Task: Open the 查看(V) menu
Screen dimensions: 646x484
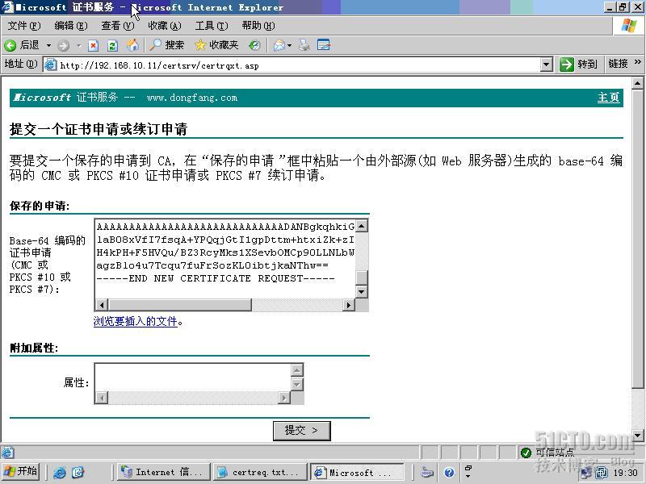Action: point(118,26)
